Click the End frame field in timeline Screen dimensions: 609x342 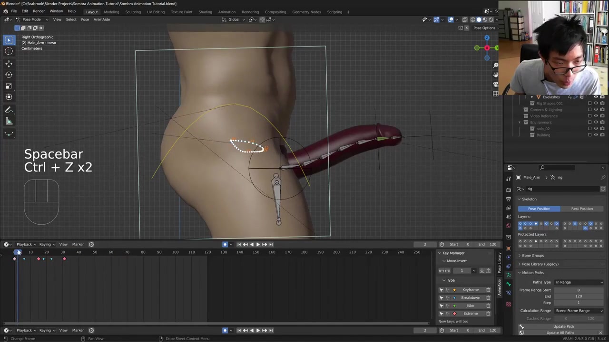pyautogui.click(x=488, y=244)
